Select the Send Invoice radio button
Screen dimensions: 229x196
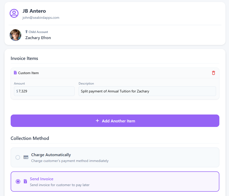[18, 182]
